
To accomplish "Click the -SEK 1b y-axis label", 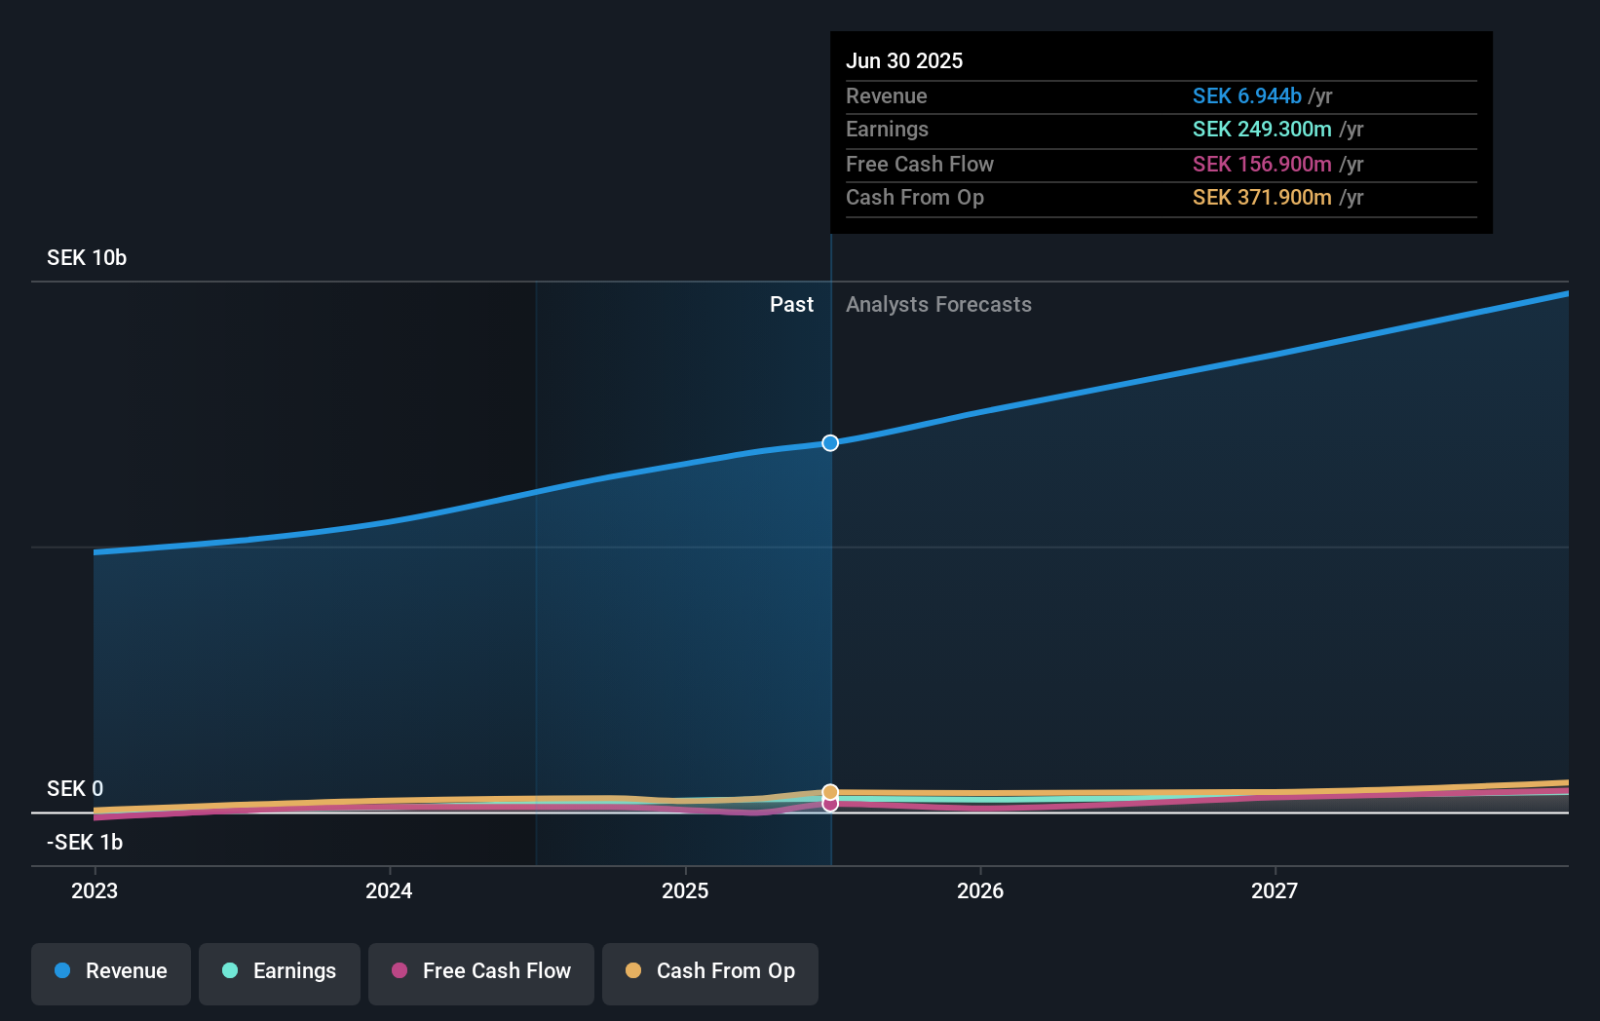I will coord(85,842).
